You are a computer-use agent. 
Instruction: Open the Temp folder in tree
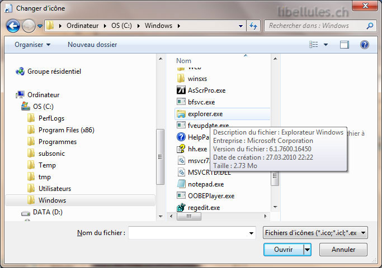[x=41, y=165]
